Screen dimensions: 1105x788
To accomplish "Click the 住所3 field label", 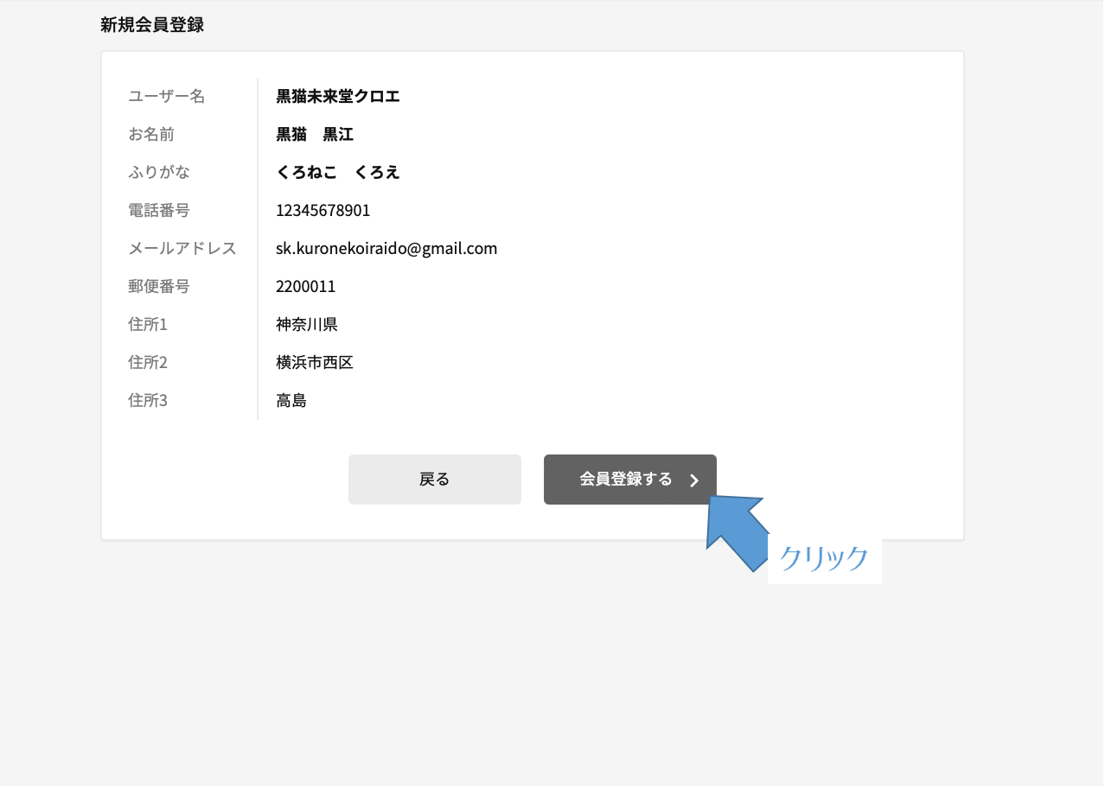I will (x=147, y=400).
